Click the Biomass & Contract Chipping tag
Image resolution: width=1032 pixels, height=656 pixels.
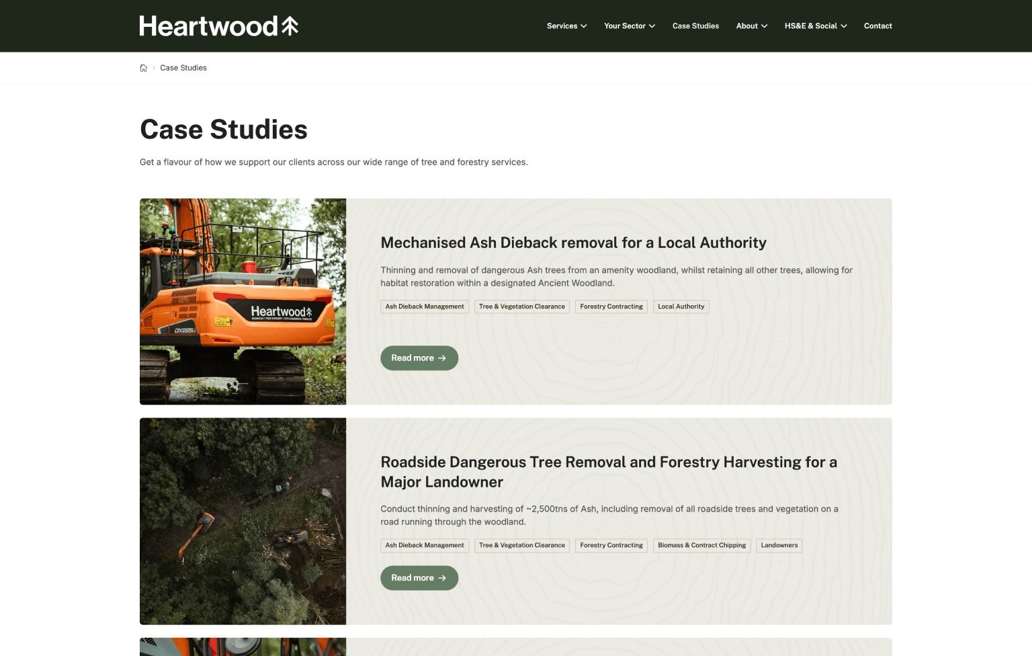(x=701, y=546)
